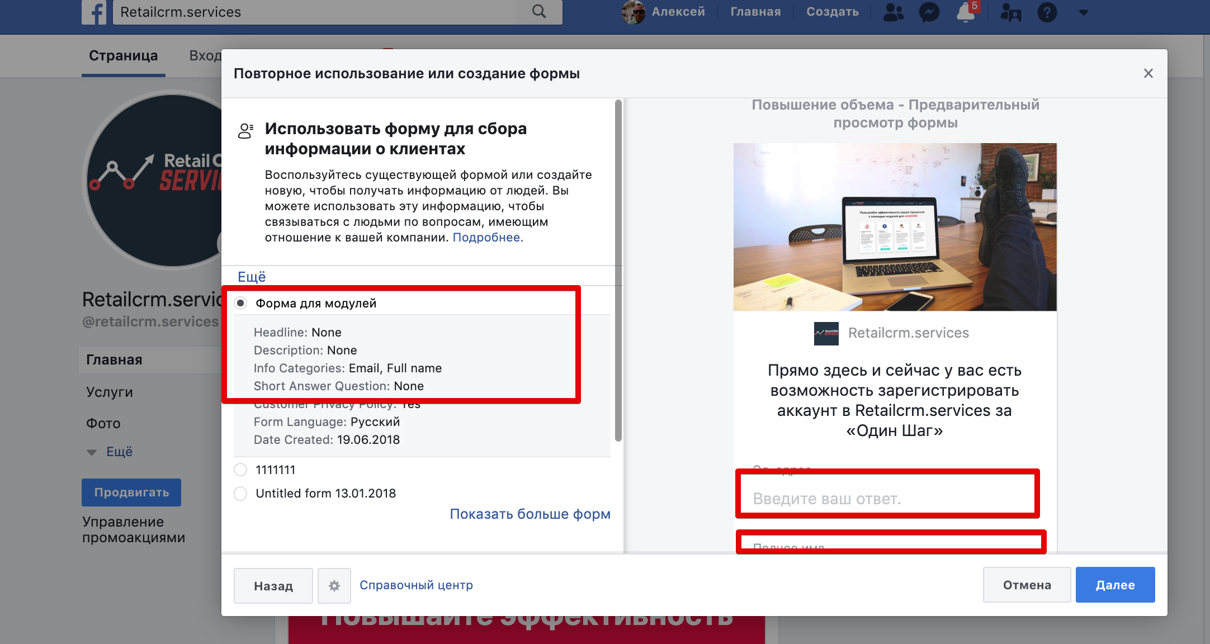Select the Форма для модулей radio button
The height and width of the screenshot is (644, 1210).
point(240,303)
